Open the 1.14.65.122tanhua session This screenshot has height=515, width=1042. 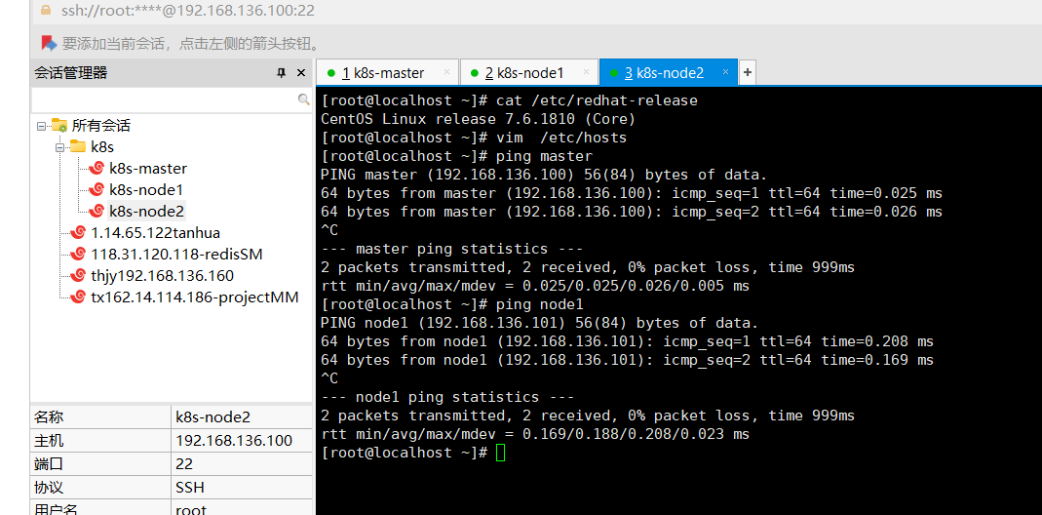(x=156, y=232)
